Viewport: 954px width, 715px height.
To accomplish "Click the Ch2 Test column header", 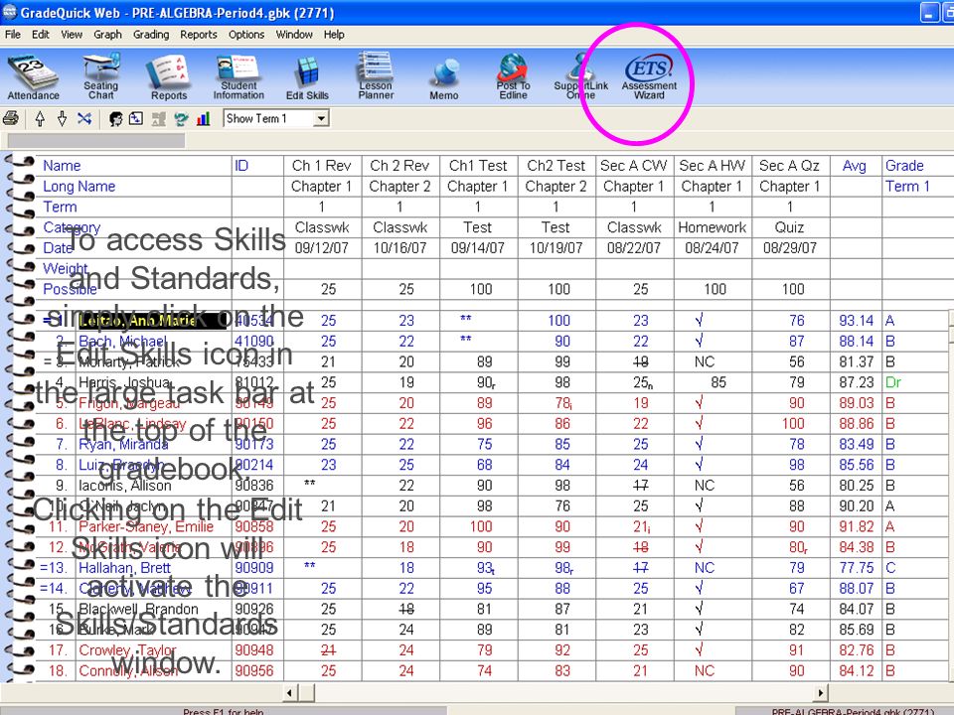I will 556,166.
